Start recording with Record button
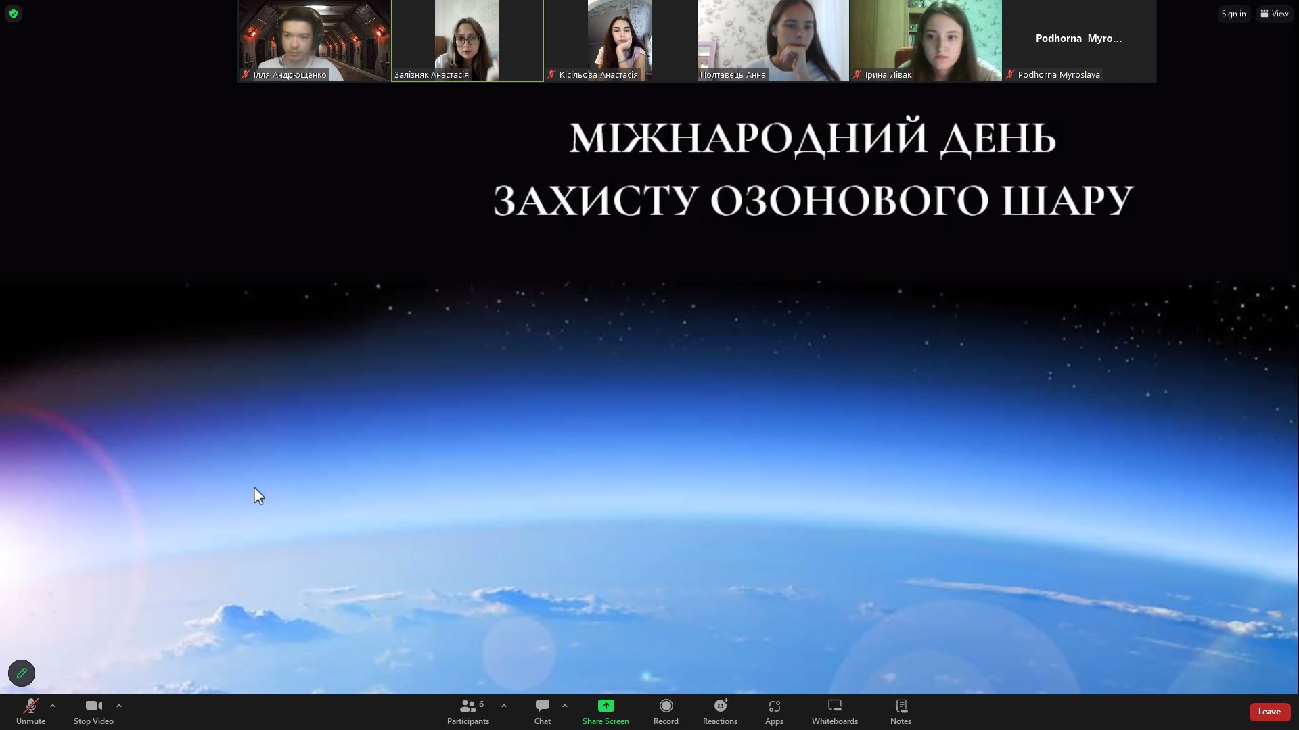 [x=666, y=712]
